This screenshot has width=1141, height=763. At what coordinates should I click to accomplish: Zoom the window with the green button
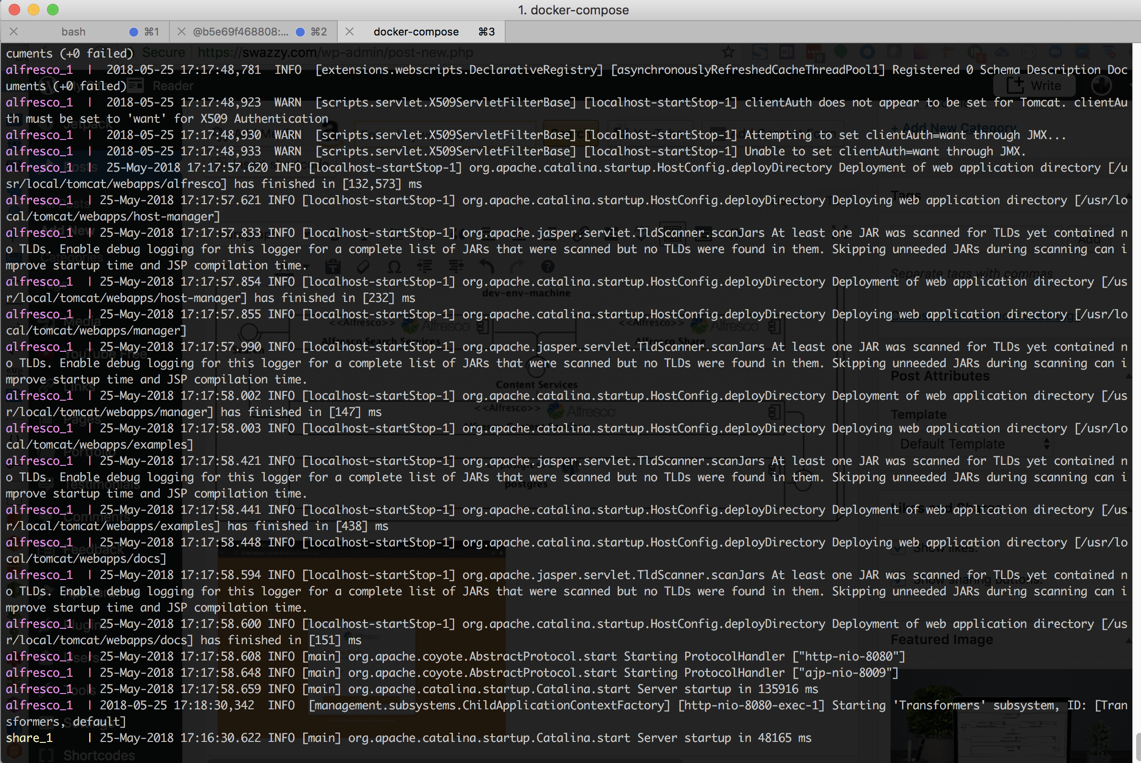pyautogui.click(x=53, y=9)
